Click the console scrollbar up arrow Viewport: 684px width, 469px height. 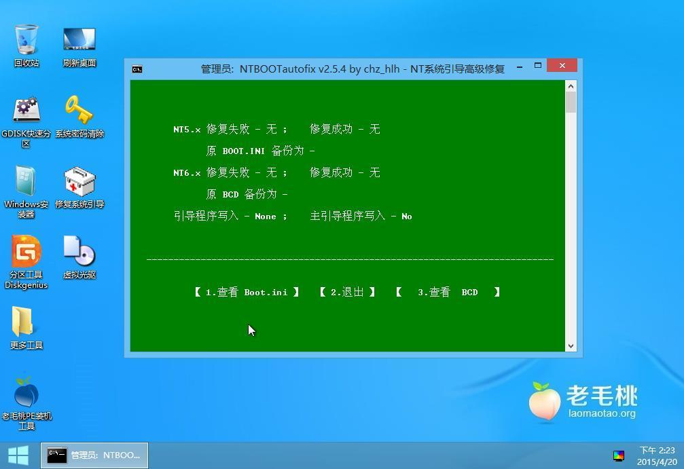571,86
